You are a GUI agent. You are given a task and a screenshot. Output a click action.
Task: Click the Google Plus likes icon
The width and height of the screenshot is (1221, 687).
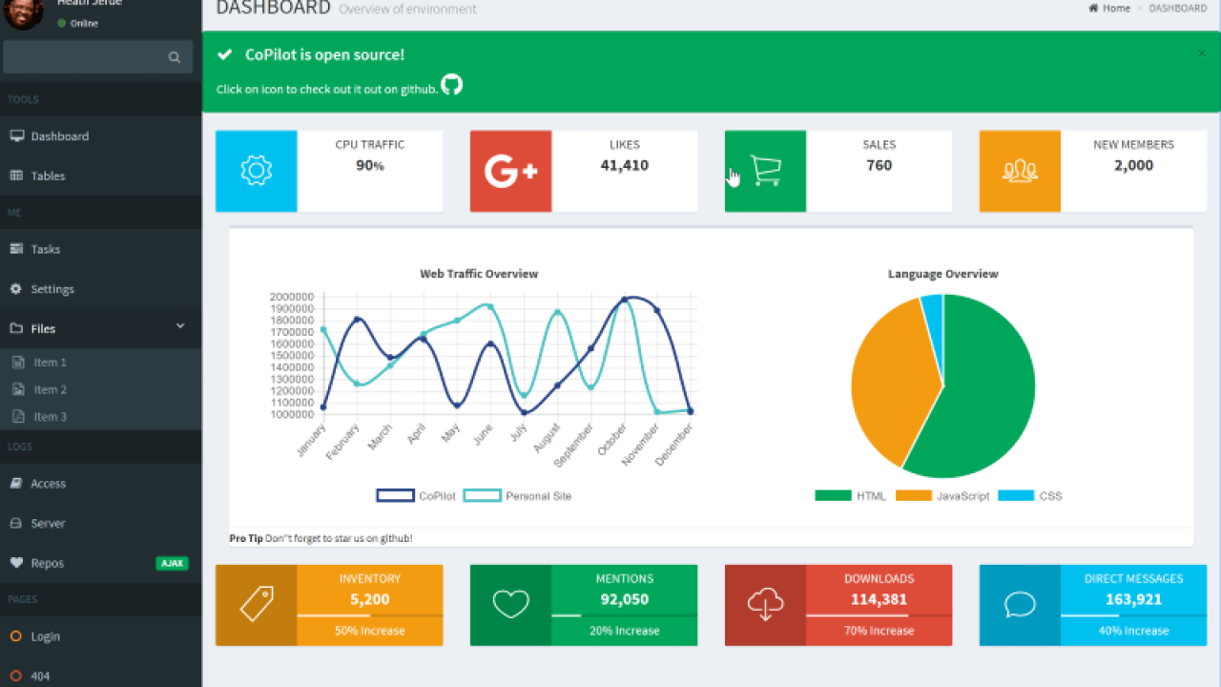click(510, 171)
